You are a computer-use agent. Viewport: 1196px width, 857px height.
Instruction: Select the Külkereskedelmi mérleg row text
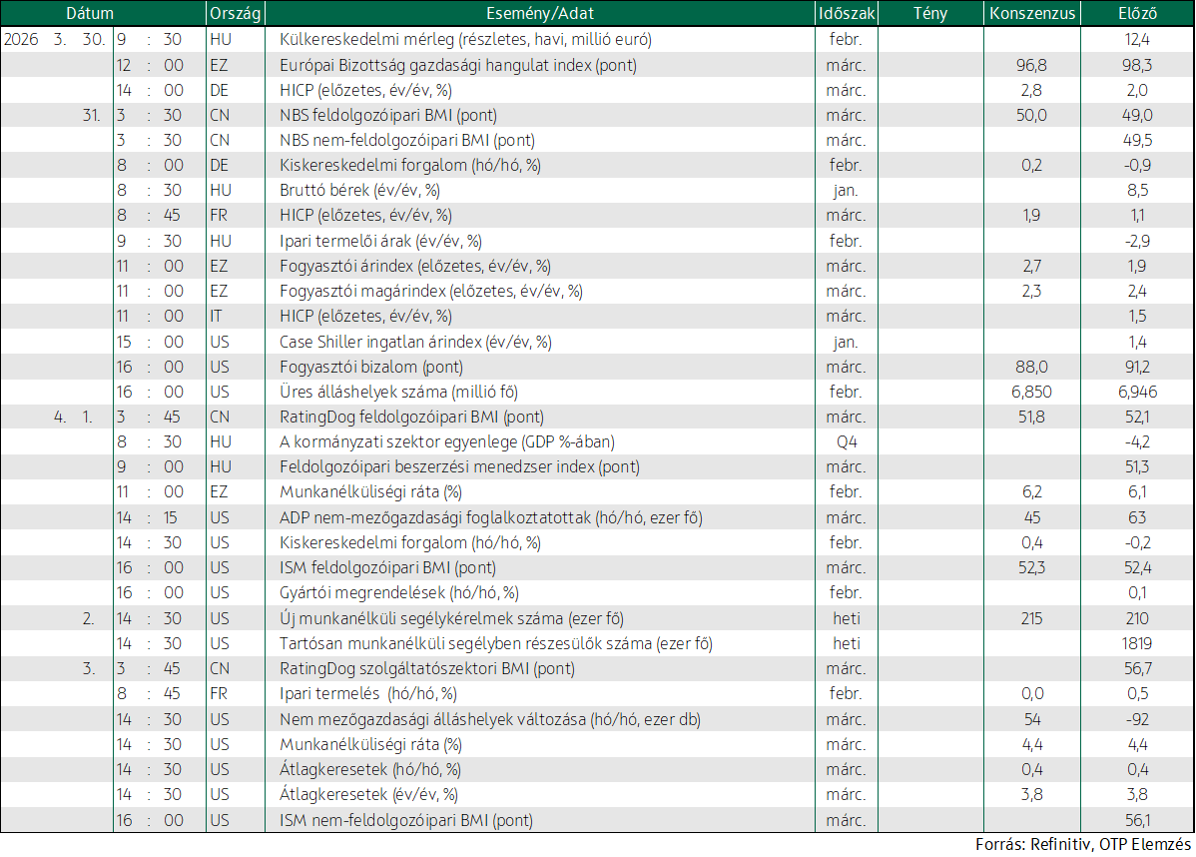[465, 40]
